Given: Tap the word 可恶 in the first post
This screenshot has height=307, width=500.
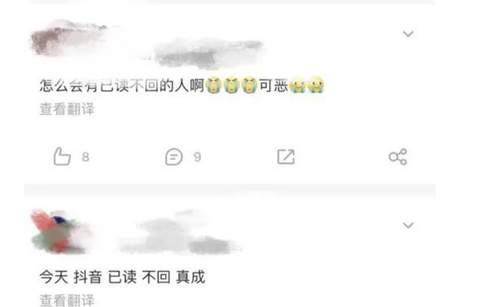Looking at the screenshot, I should (273, 86).
